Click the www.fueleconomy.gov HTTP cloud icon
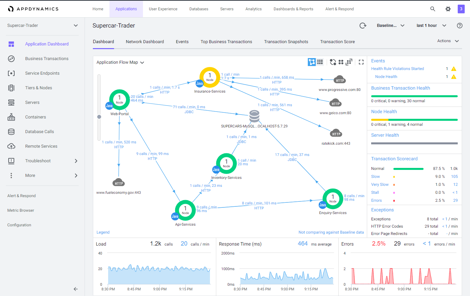This screenshot has height=296, width=470. coord(119,183)
